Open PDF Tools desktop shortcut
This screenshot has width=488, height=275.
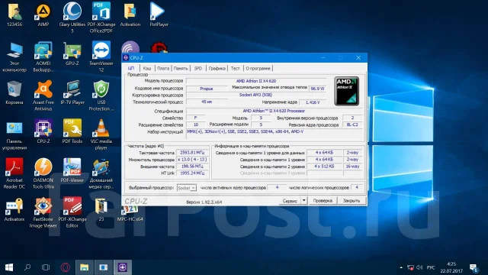[x=72, y=132]
